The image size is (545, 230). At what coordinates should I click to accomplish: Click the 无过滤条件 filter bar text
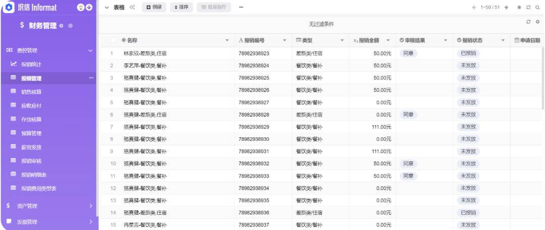point(321,24)
